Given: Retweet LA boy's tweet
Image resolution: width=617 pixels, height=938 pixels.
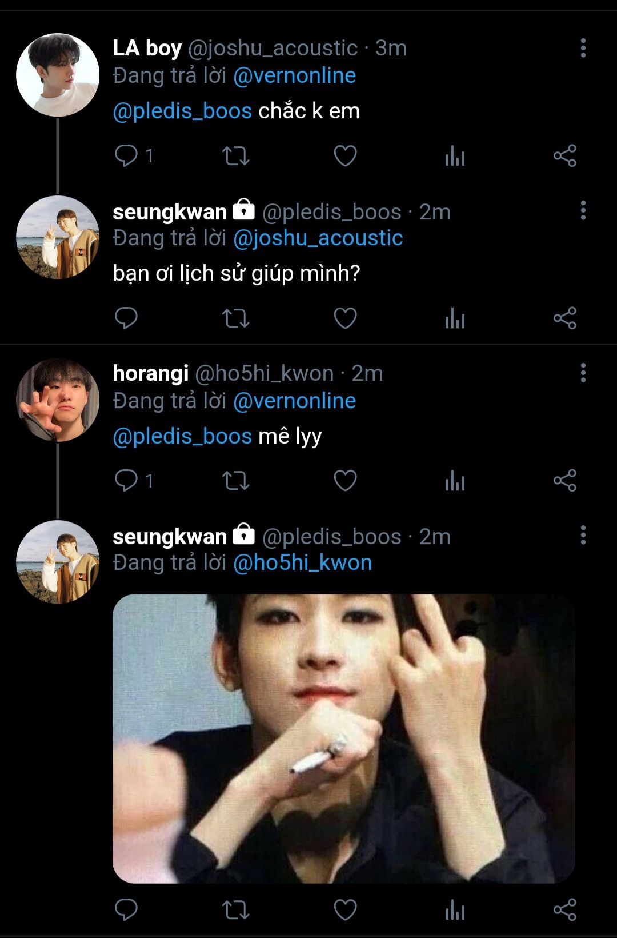Looking at the screenshot, I should [x=235, y=155].
